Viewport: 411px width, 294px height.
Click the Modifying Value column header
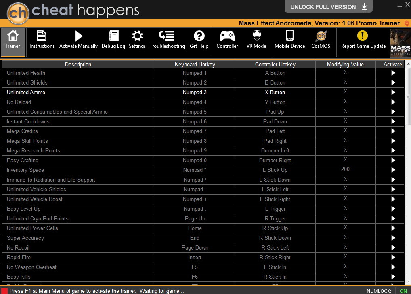click(x=345, y=65)
